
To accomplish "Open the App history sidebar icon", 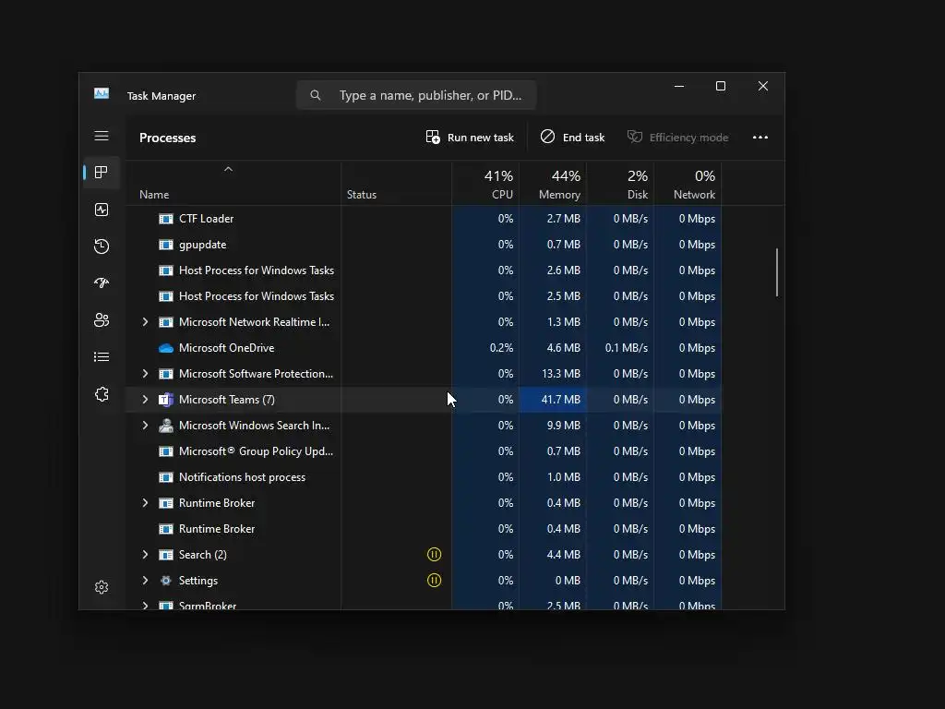I will (x=102, y=246).
